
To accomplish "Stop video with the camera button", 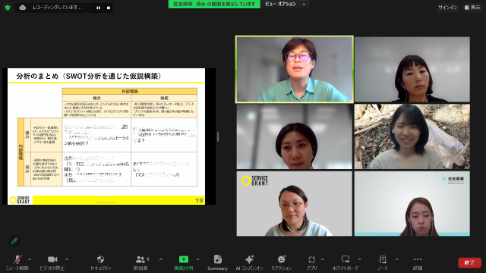I will tap(52, 259).
